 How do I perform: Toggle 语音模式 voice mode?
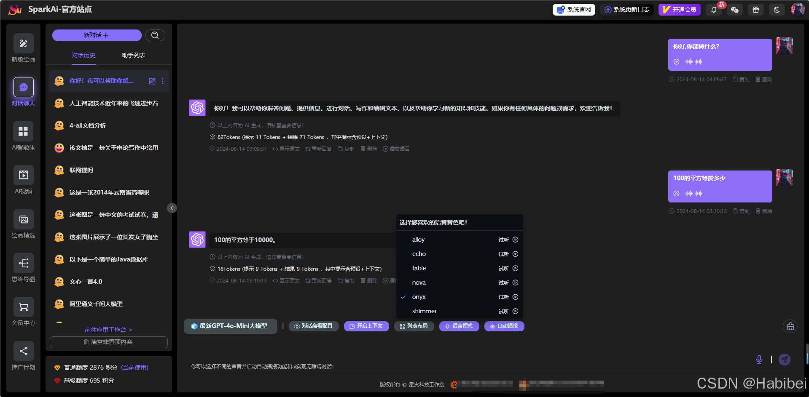pyautogui.click(x=459, y=326)
